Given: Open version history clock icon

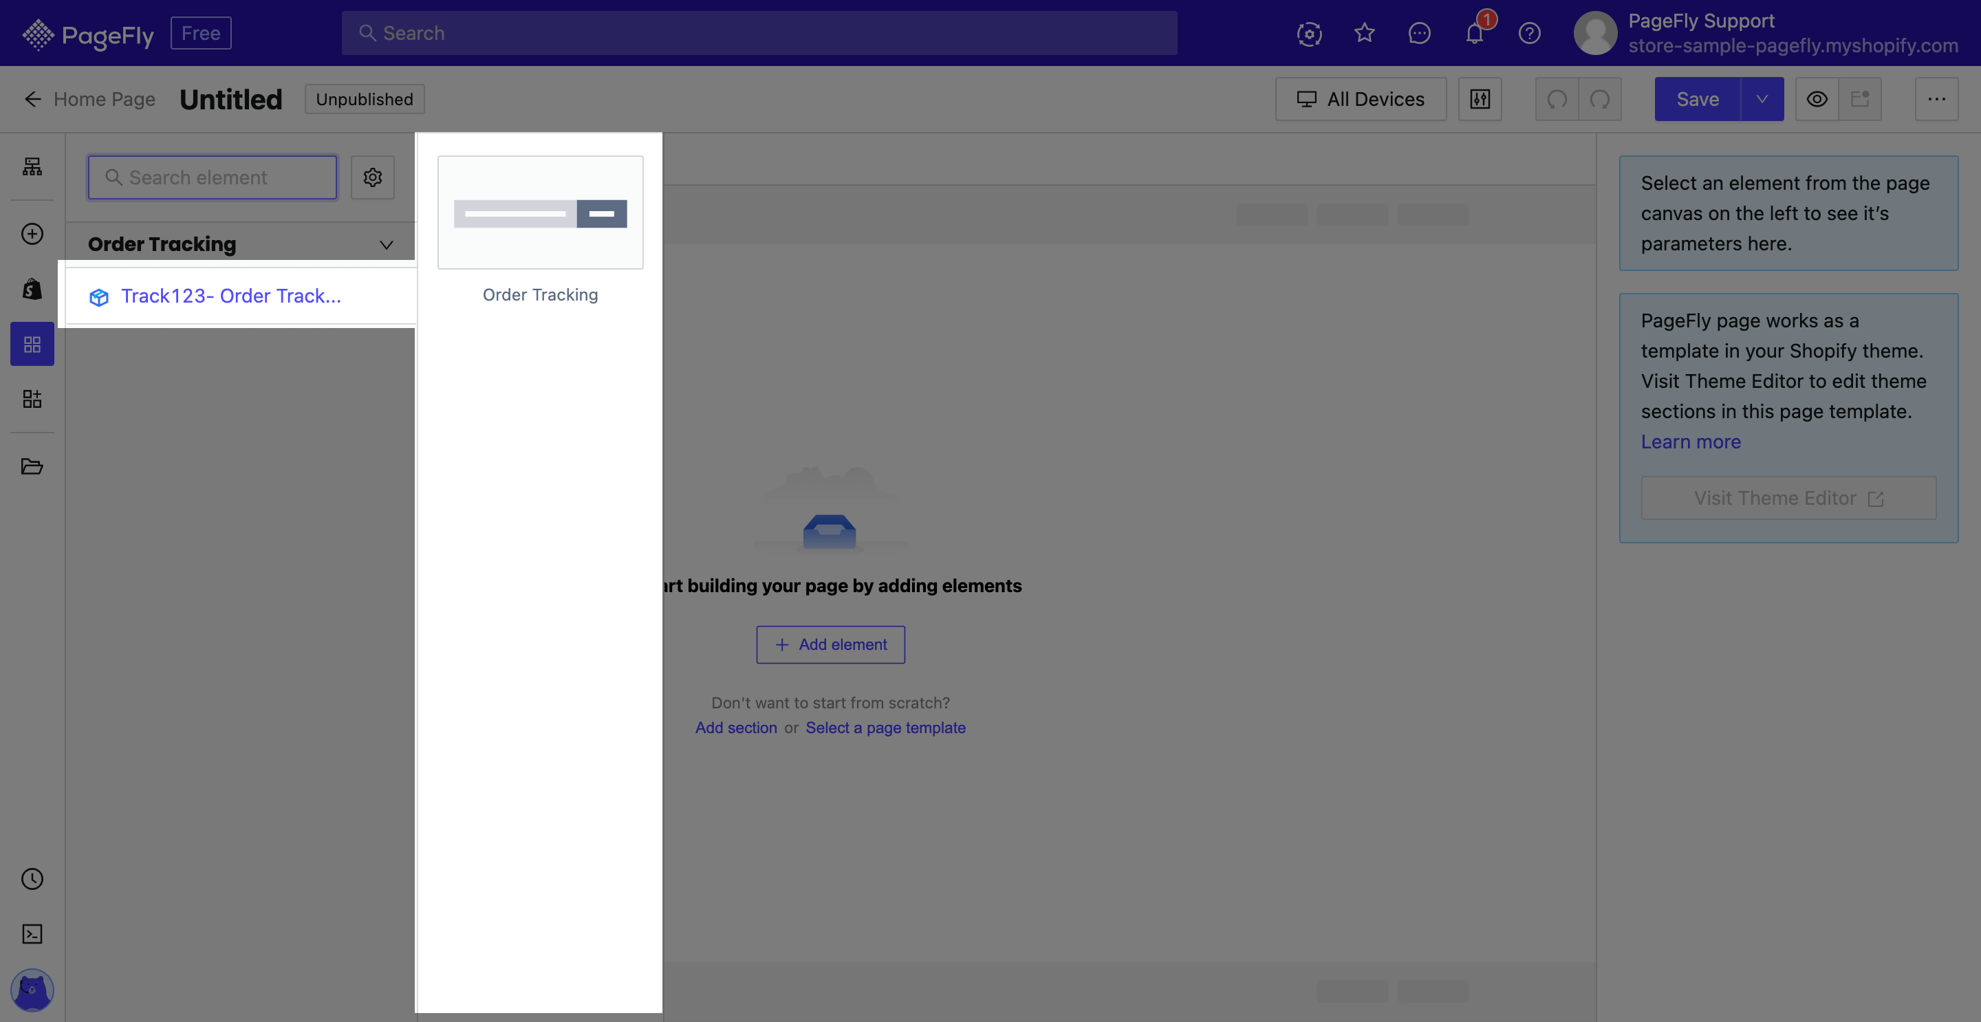Looking at the screenshot, I should (32, 879).
